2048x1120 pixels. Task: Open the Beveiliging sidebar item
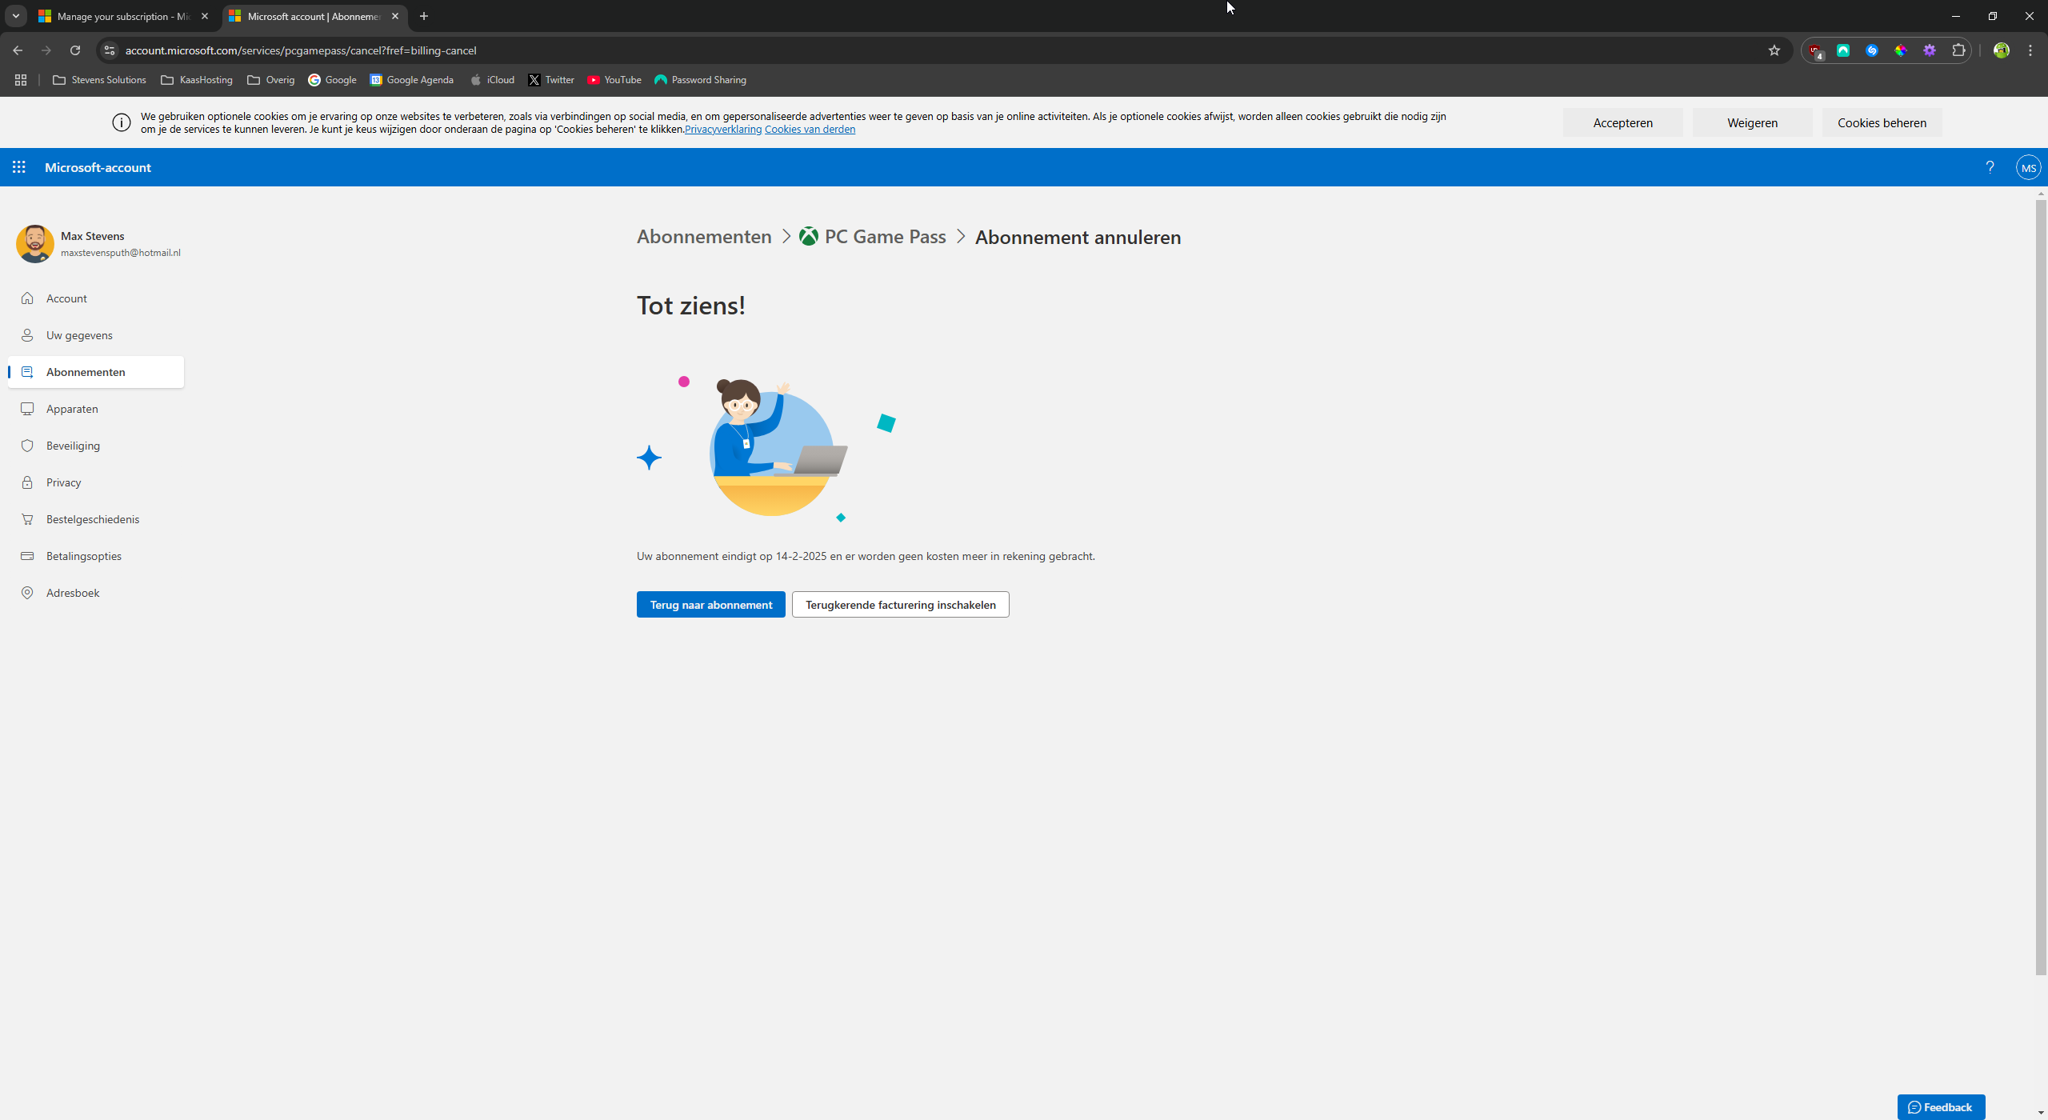pos(73,446)
